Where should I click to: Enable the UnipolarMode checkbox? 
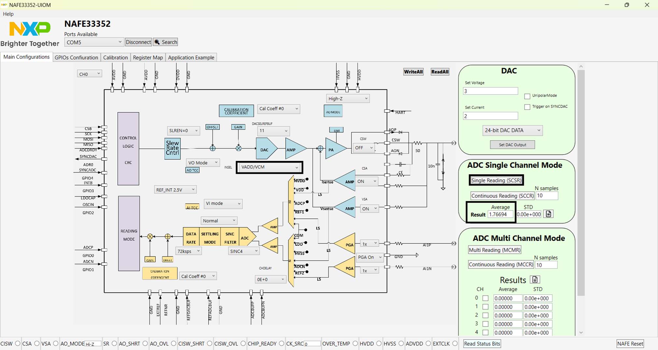click(x=527, y=96)
